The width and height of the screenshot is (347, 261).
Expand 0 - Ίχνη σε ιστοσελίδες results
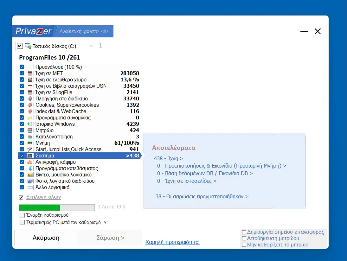[x=187, y=181]
